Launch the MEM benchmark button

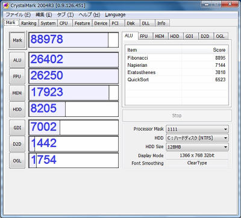pyautogui.click(x=17, y=93)
